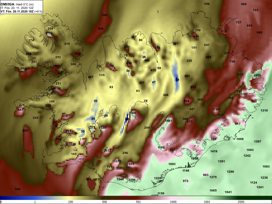272x204 pixels.
Task: Click the map value '174'
Action: point(31,40)
